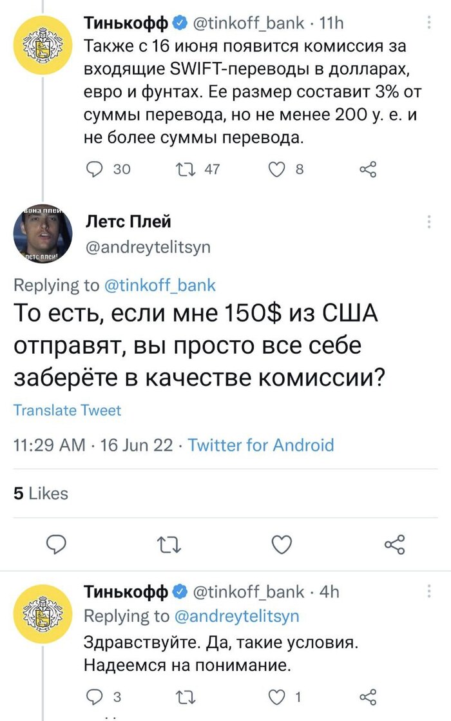
Task: Open more options for Летс Плей tweet
Action: click(430, 223)
